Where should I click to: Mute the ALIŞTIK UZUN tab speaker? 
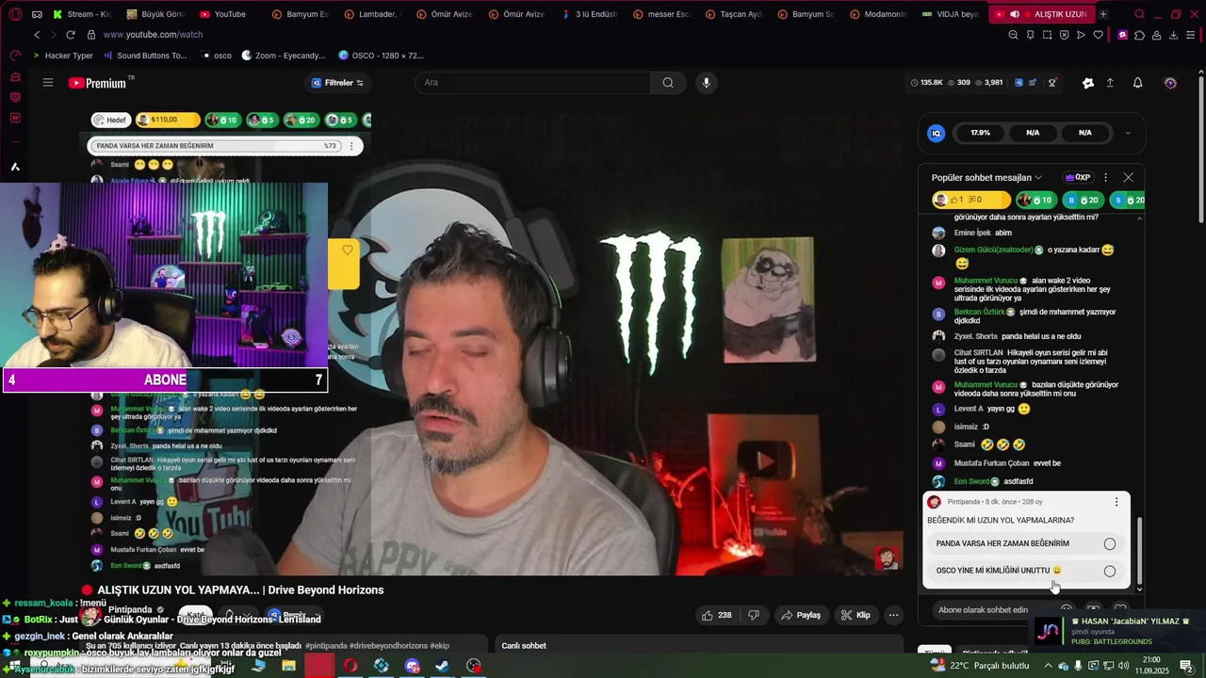(1015, 14)
